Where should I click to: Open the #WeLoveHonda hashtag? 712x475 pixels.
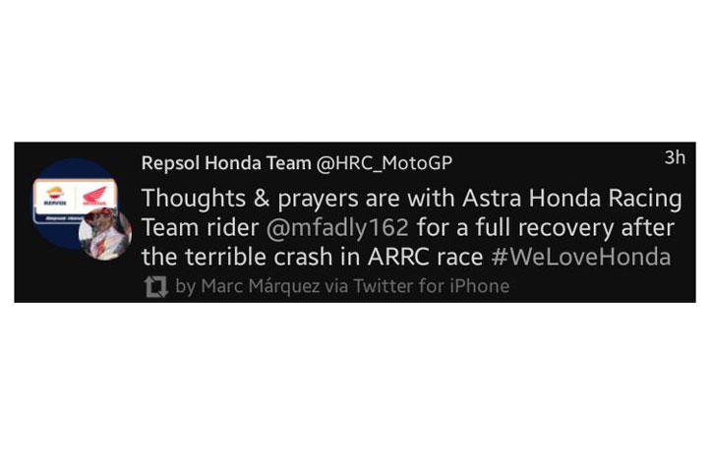tap(581, 257)
